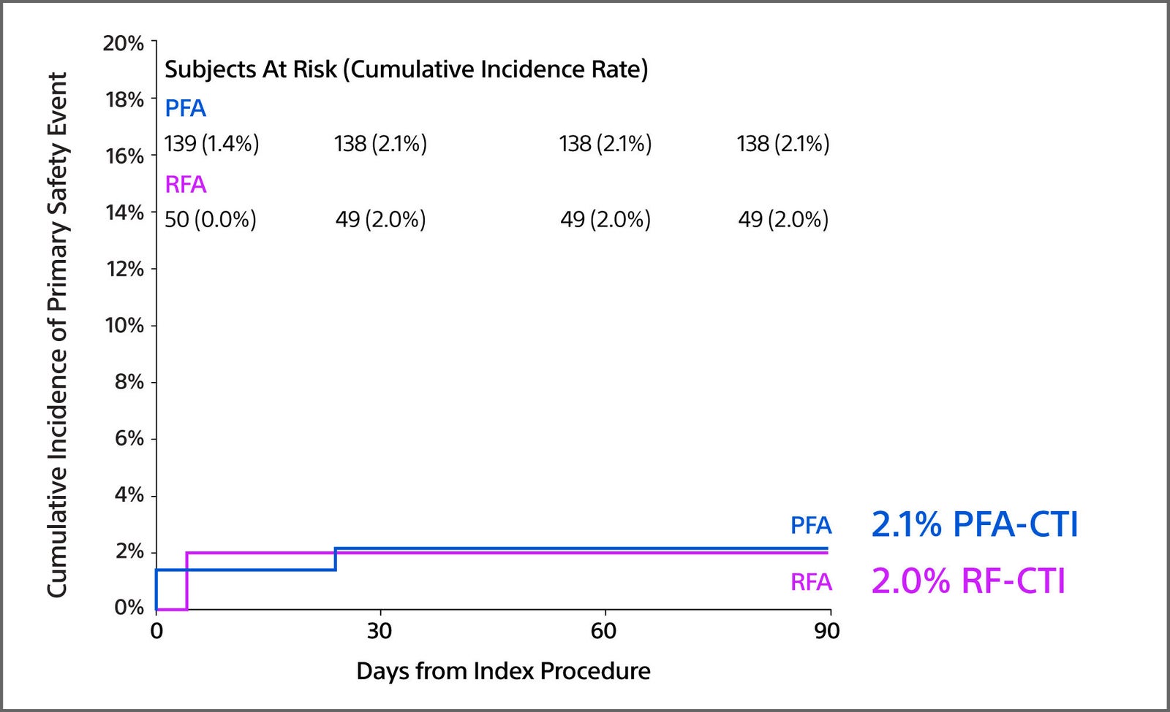Click the small RFA label under the curve

point(811,583)
